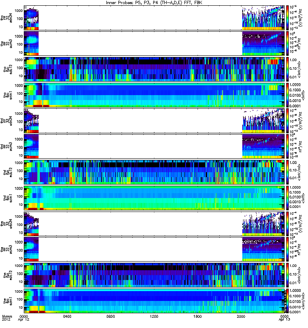
Task: Click the 'Apr 13' end date label
Action: click(x=284, y=319)
